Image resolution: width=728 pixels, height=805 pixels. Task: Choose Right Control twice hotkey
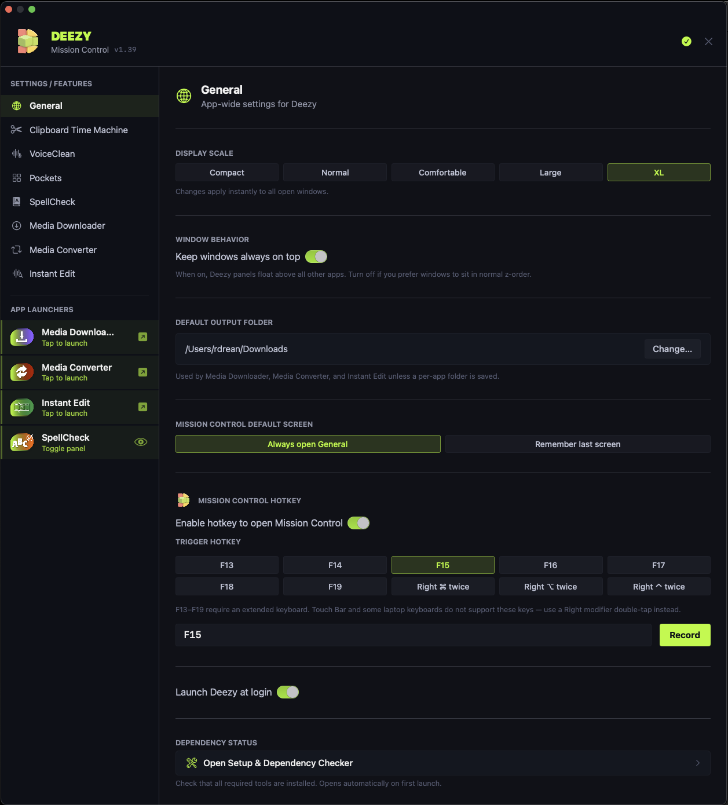coord(659,587)
